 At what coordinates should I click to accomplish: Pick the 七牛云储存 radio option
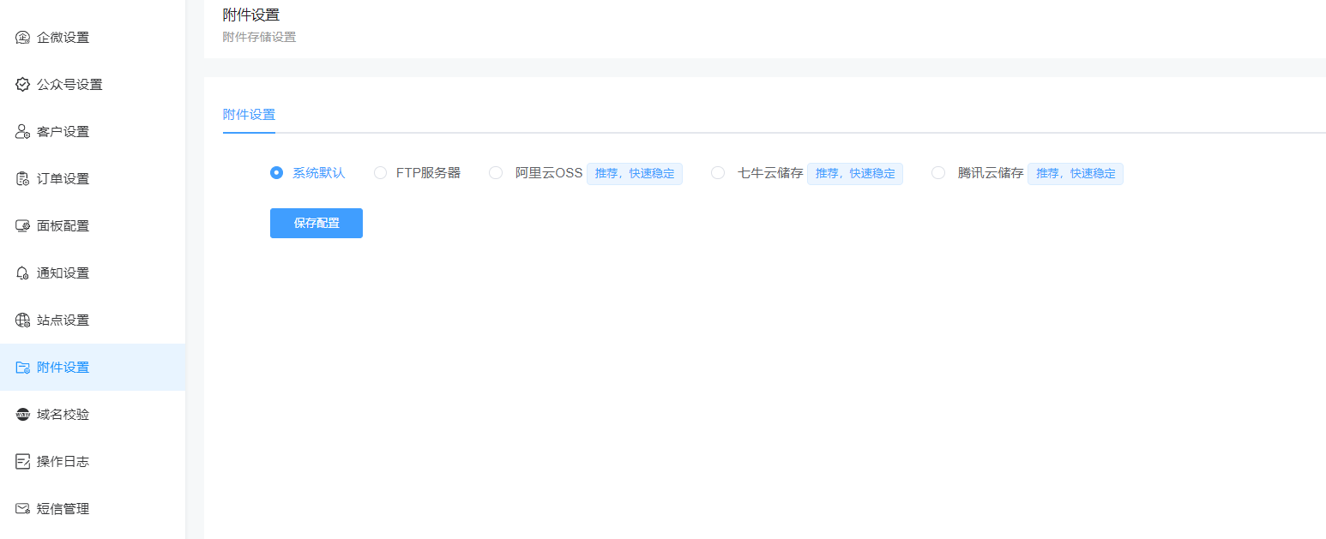[x=718, y=173]
